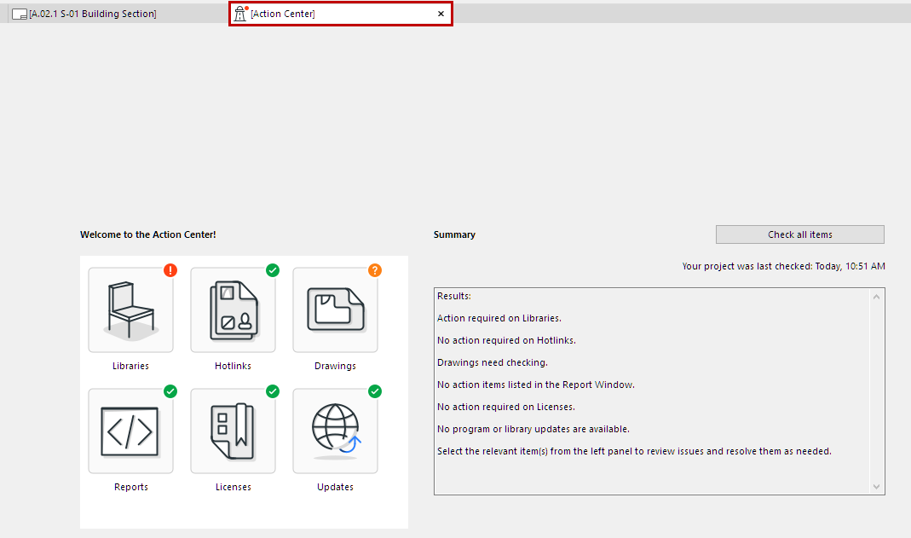Click the results scrollbar up arrow

877,297
